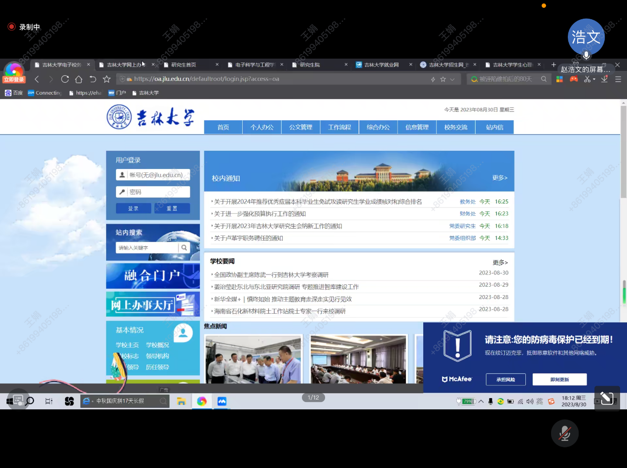
Task: Click the annotation pencil button at bottom right
Action: pyautogui.click(x=607, y=399)
